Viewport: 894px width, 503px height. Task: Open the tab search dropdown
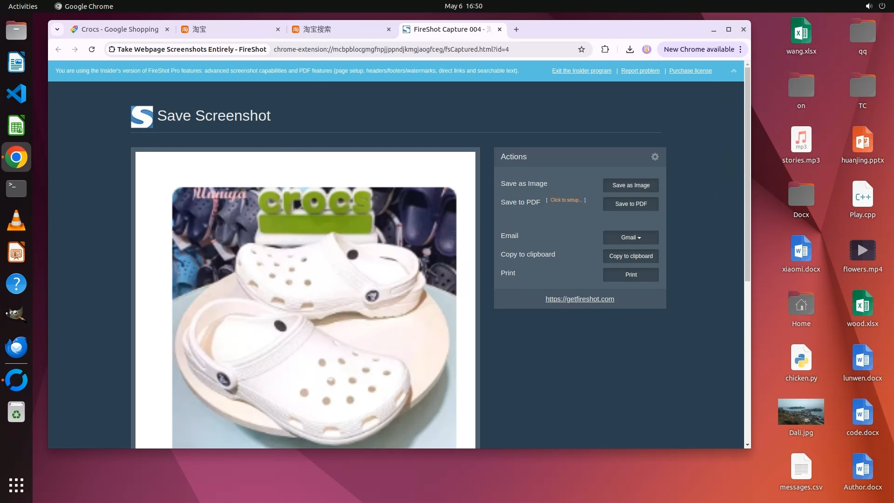[x=57, y=29]
